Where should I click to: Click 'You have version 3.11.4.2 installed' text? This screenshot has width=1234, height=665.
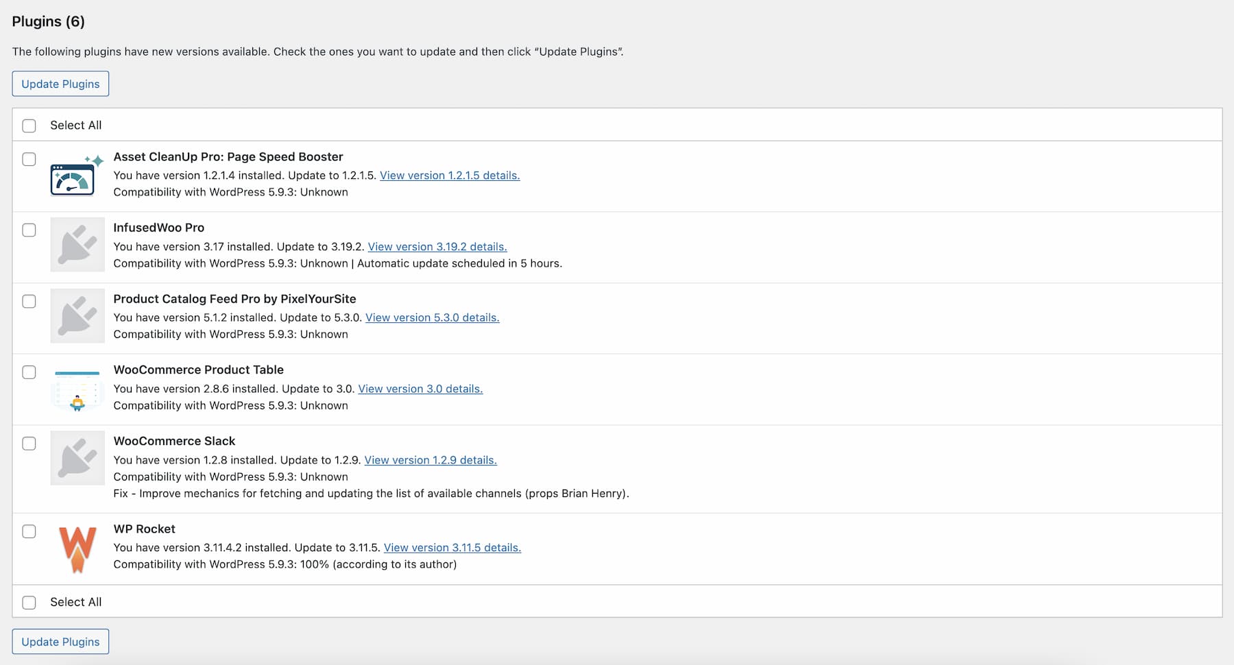click(202, 548)
